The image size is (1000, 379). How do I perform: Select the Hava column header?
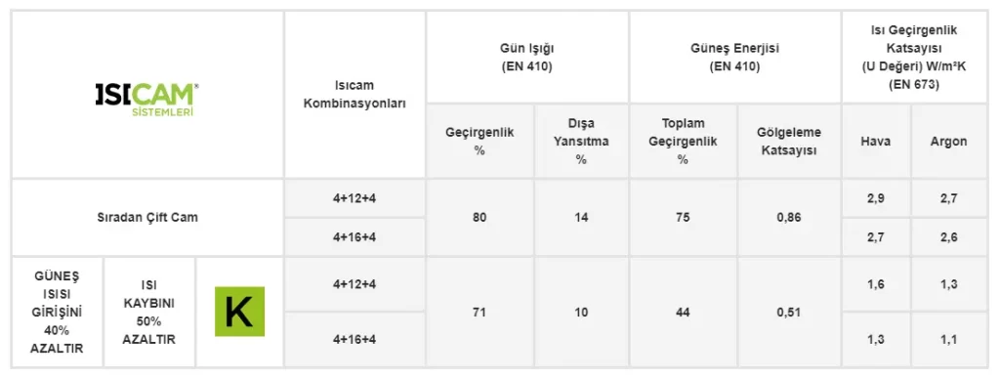[x=876, y=141]
